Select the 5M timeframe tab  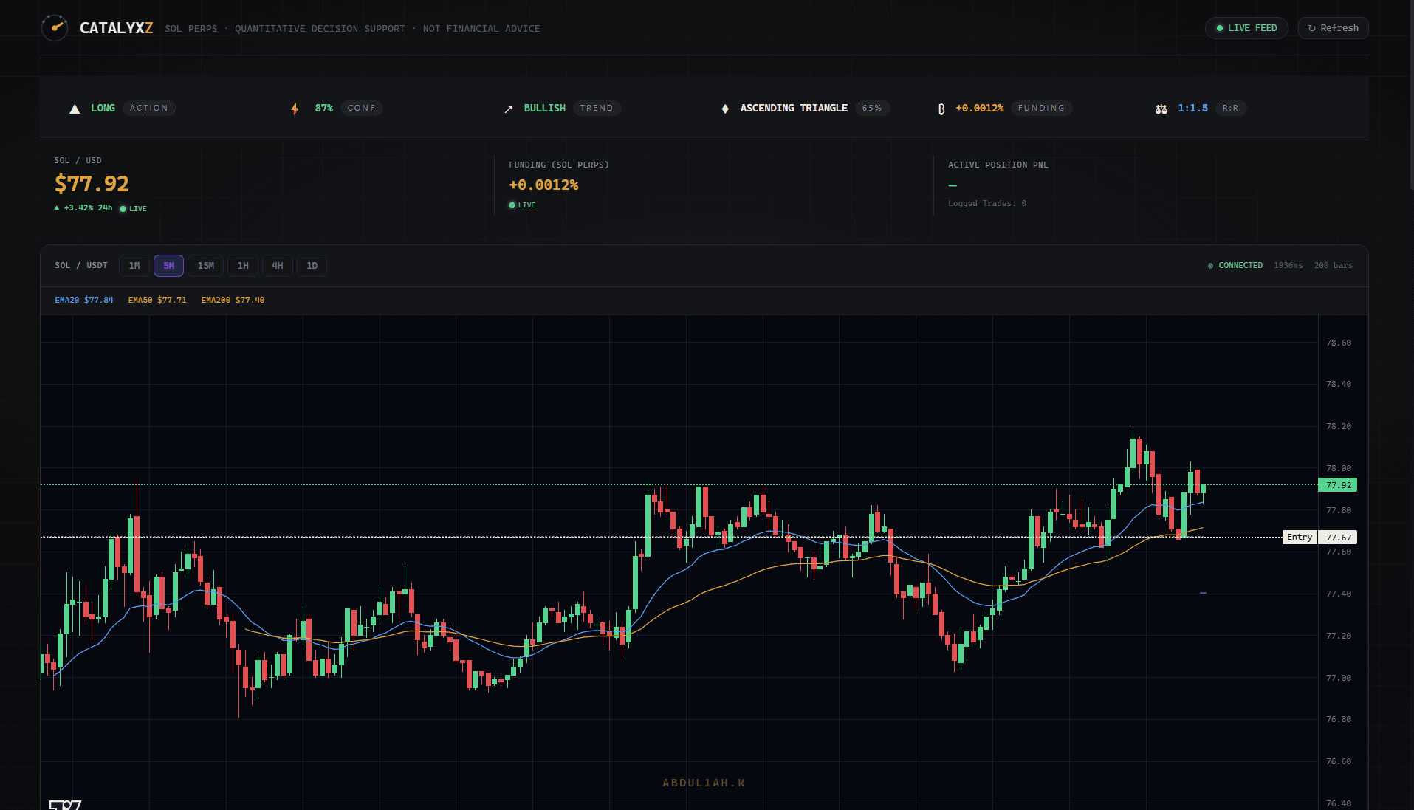[168, 266]
